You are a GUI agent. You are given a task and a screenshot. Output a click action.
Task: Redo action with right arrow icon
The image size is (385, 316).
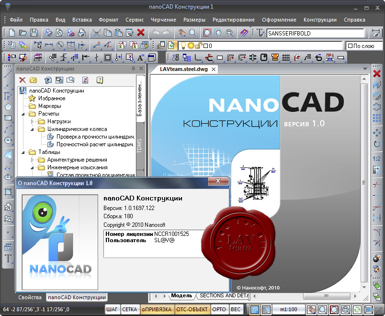(x=167, y=33)
